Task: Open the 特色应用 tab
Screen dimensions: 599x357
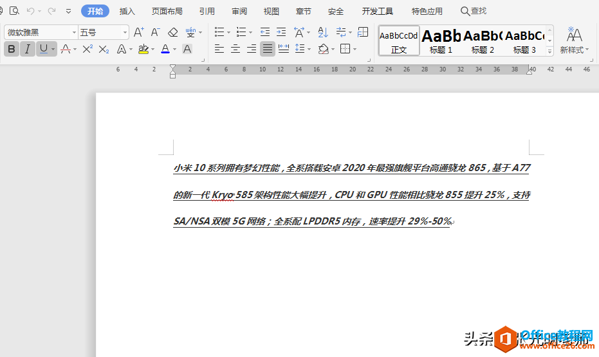Action: 427,12
